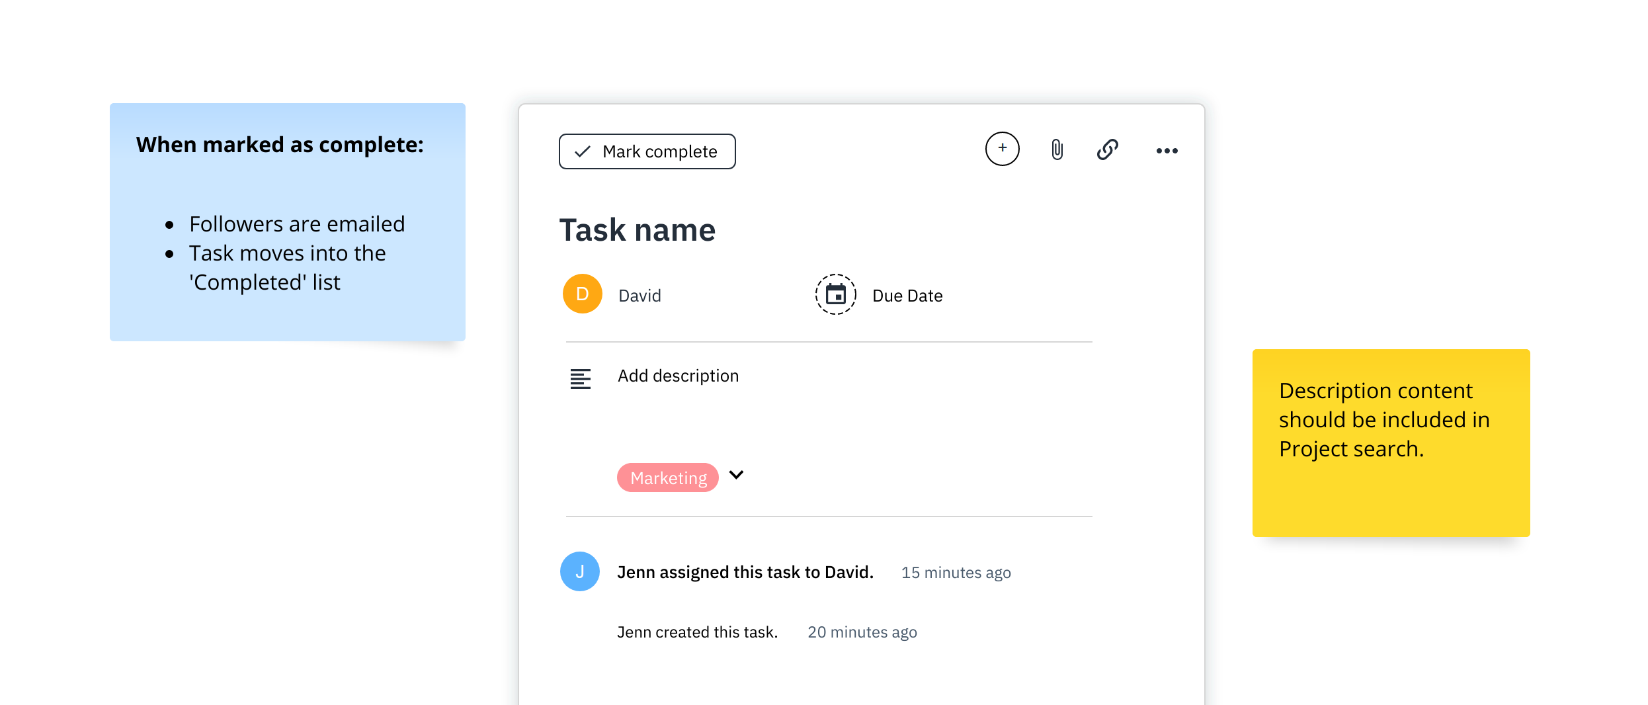Click the Task name title
Screen dimensions: 1648x705
coord(637,230)
